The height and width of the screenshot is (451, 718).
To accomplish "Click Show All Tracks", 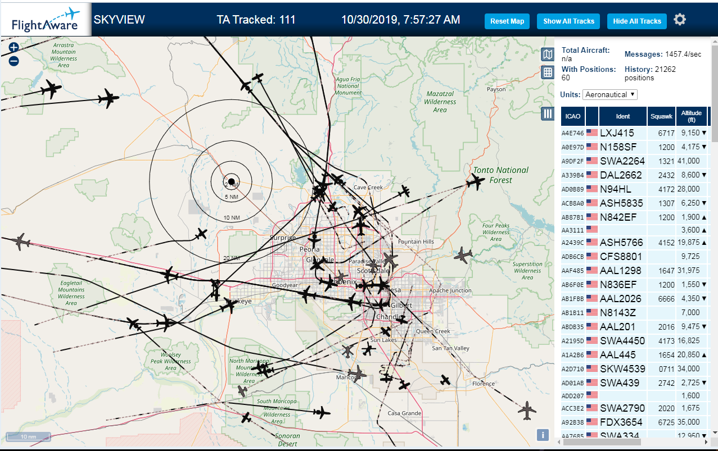I will 568,21.
